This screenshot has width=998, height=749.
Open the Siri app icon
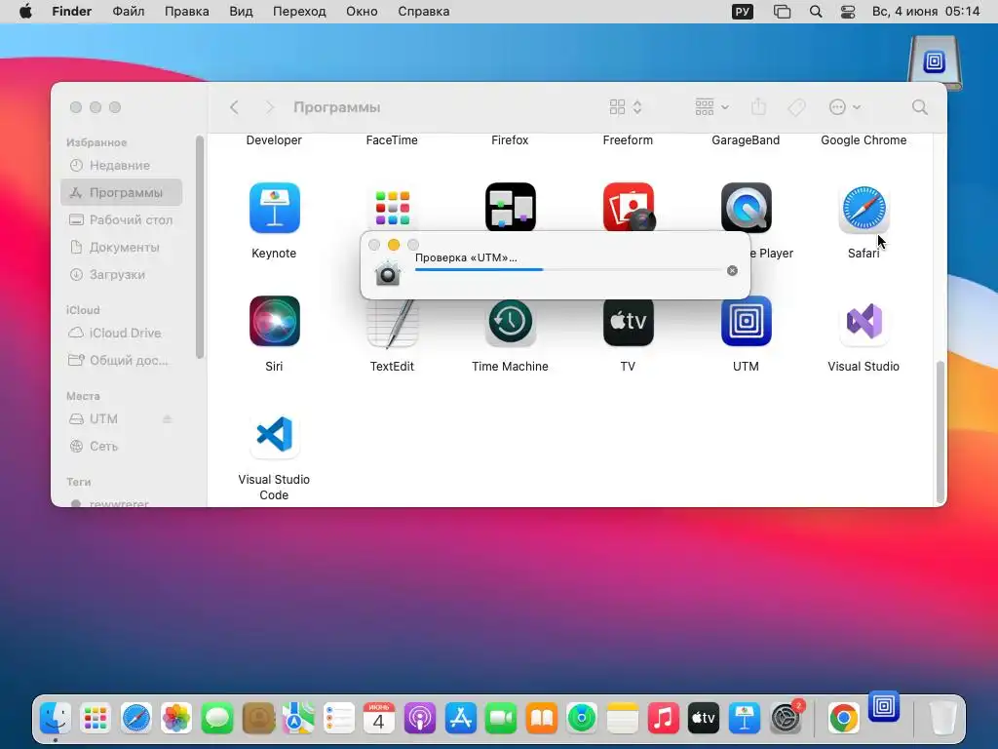[x=274, y=321]
